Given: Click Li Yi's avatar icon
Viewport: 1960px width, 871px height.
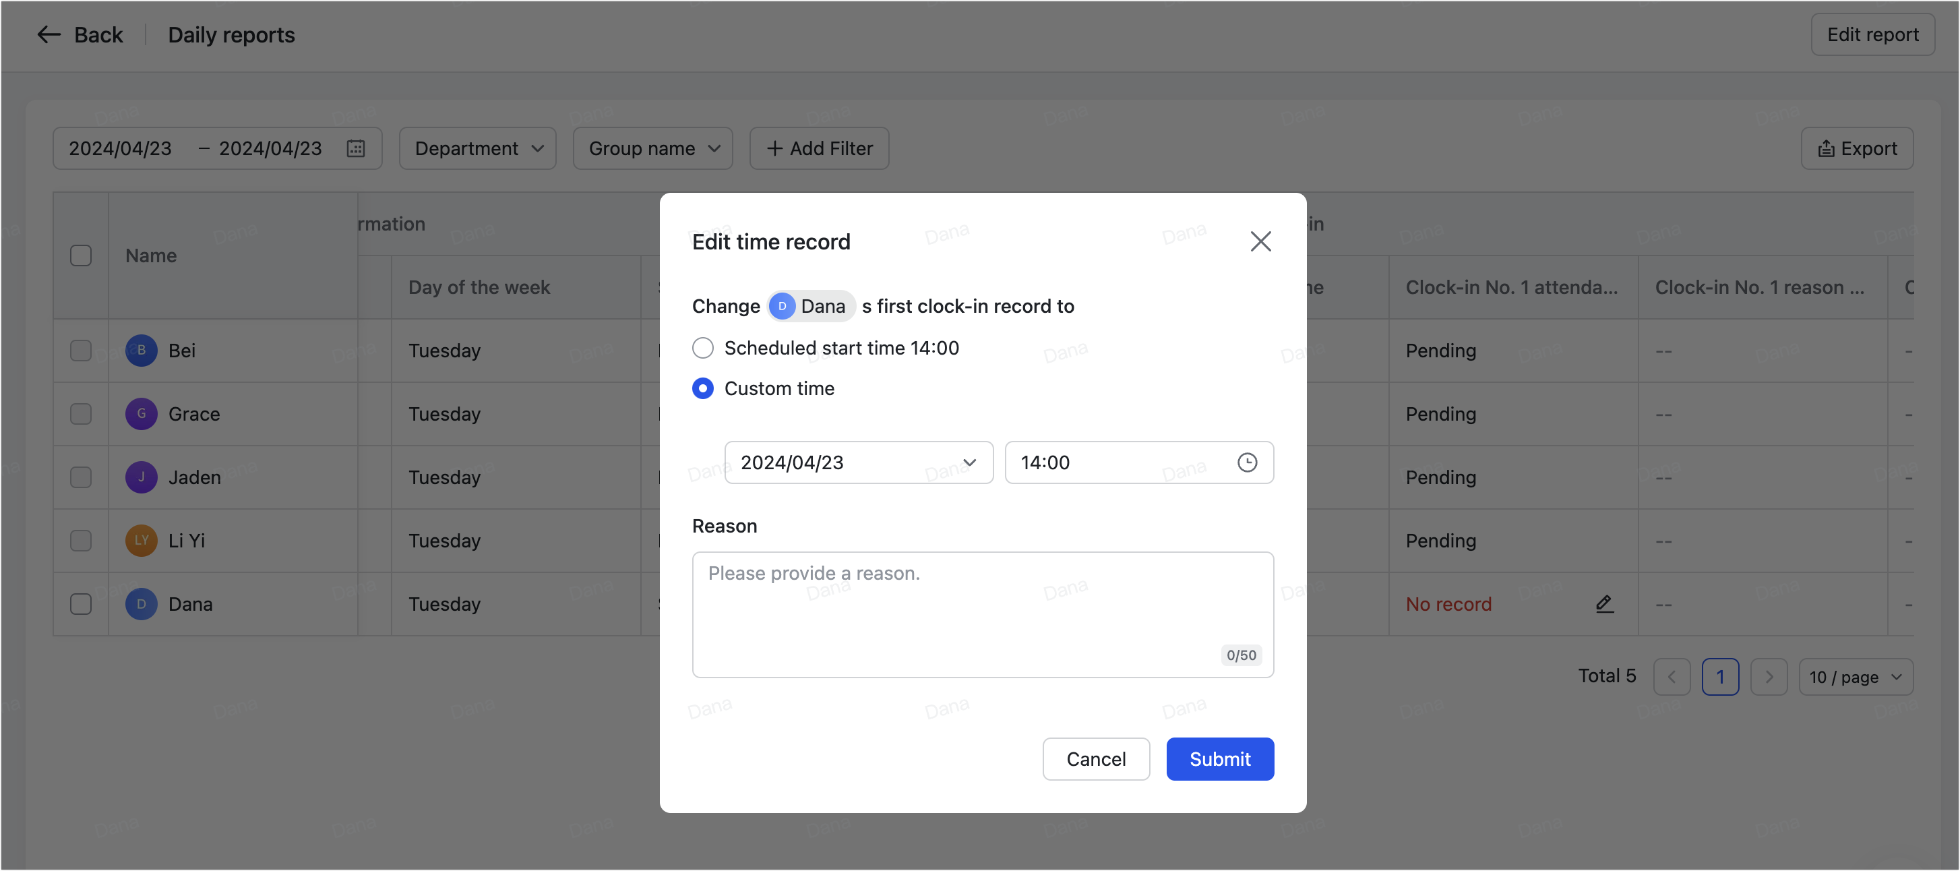Looking at the screenshot, I should click(x=141, y=541).
